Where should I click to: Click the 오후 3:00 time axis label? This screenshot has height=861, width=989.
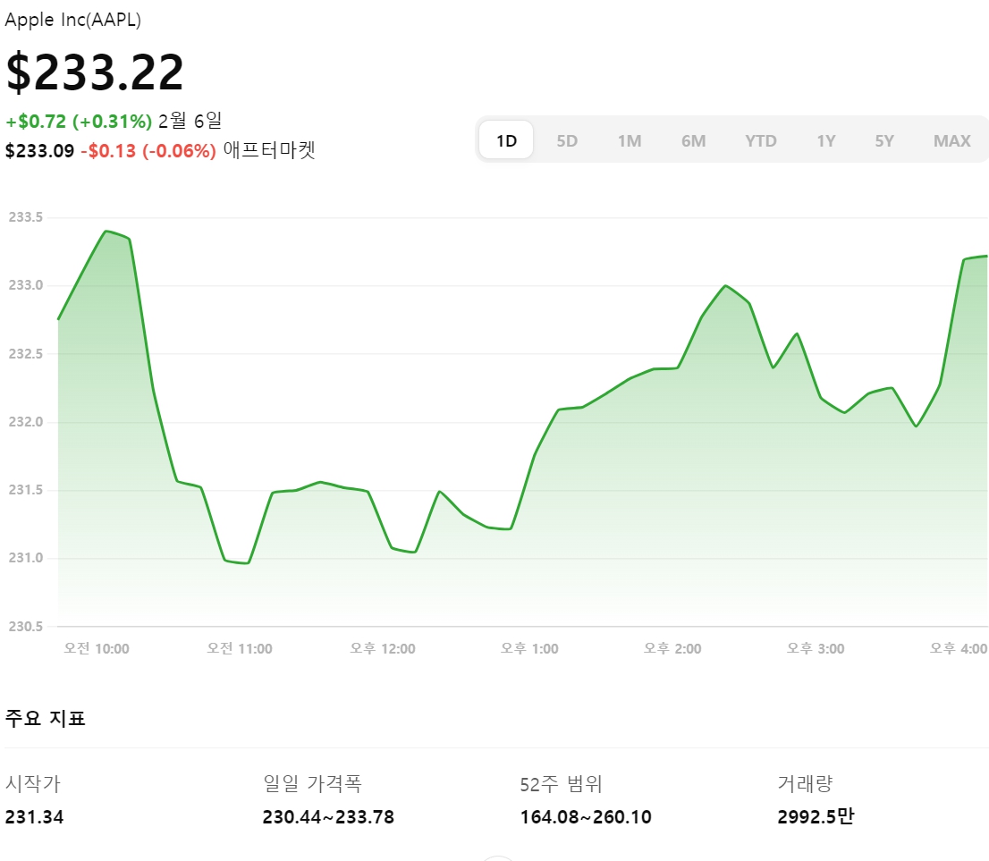tap(816, 648)
